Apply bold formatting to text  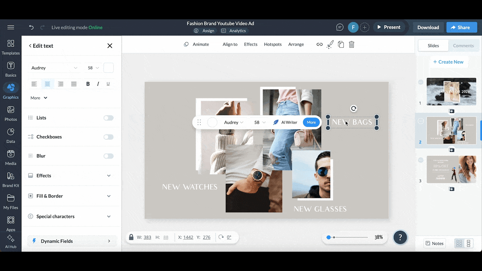tap(88, 84)
